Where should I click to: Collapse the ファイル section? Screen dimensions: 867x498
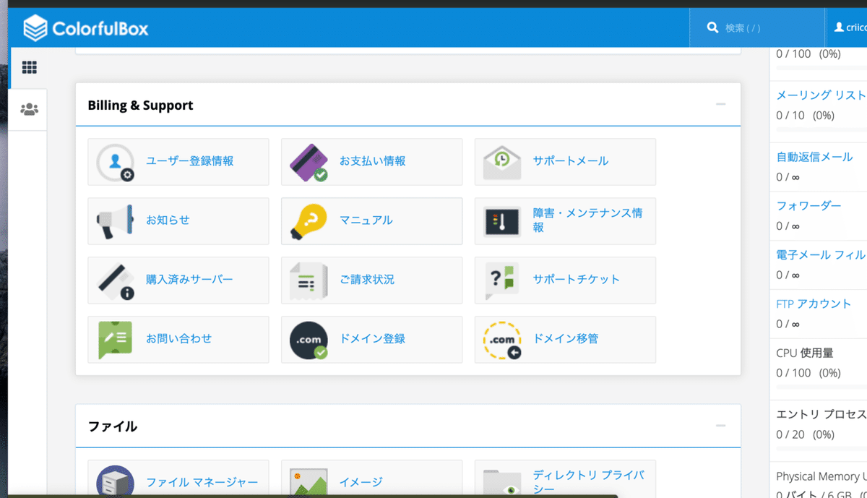tap(720, 426)
